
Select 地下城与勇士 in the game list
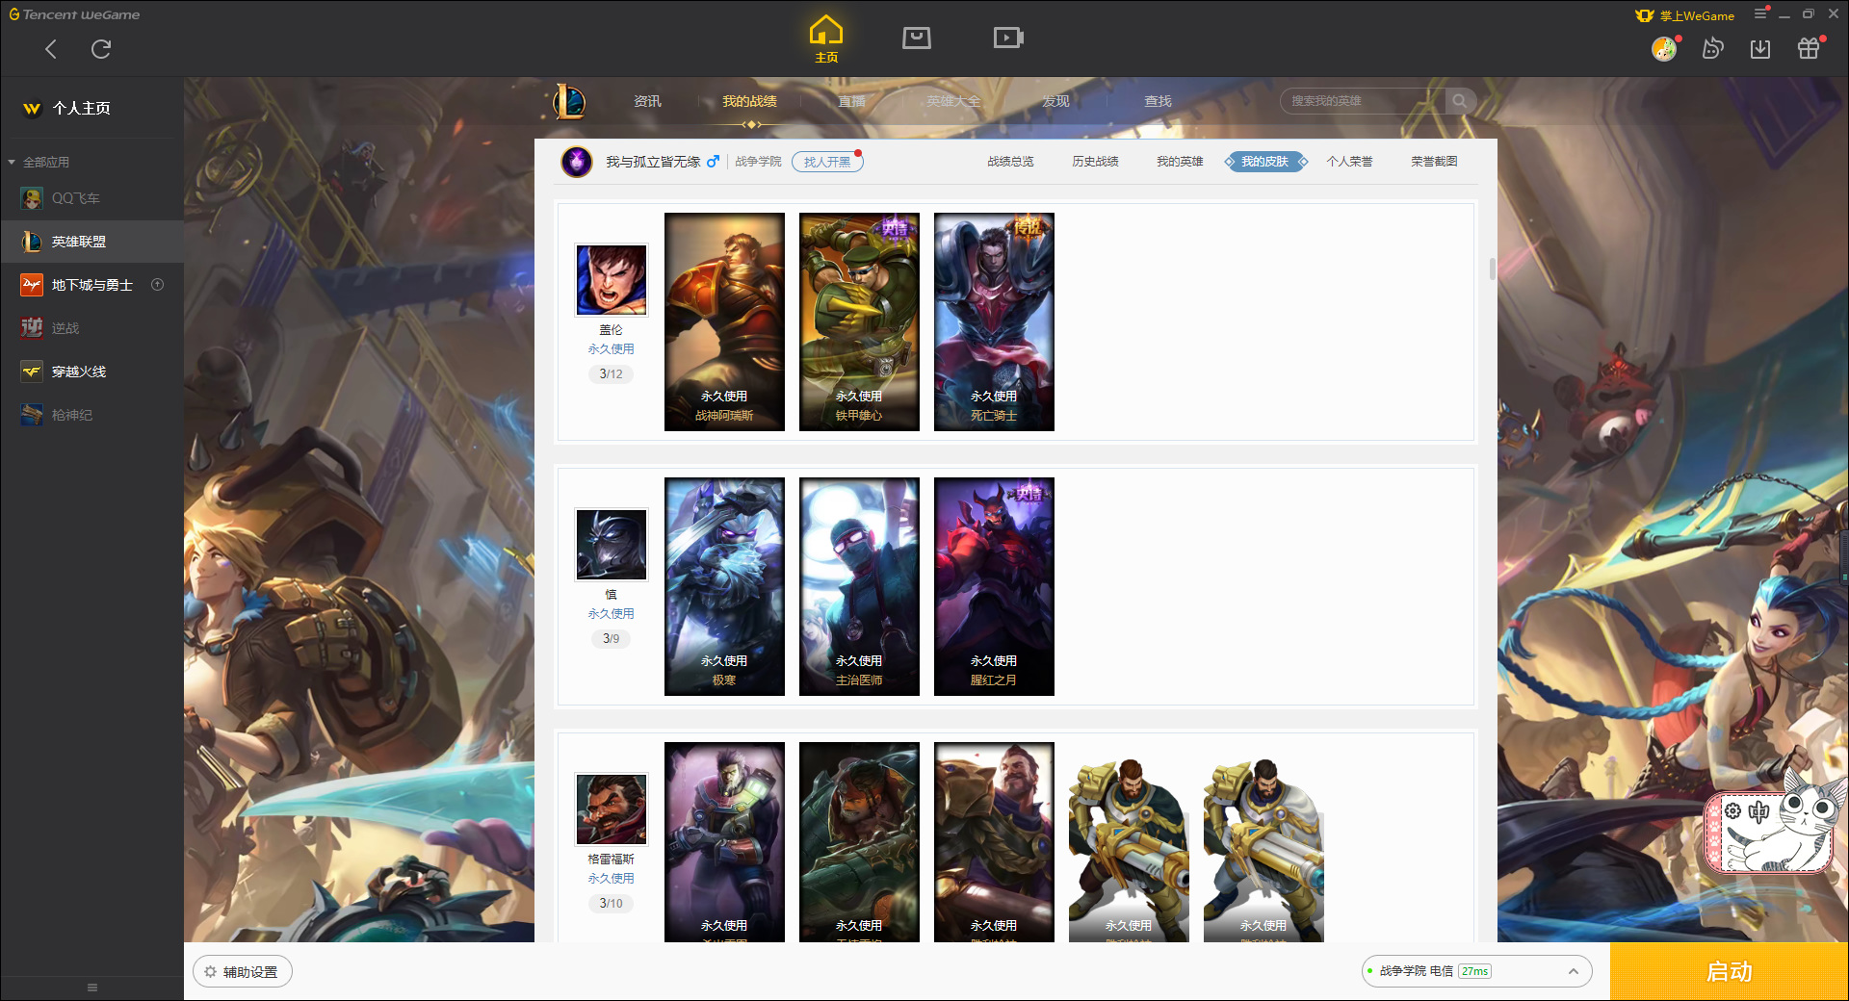click(x=92, y=285)
